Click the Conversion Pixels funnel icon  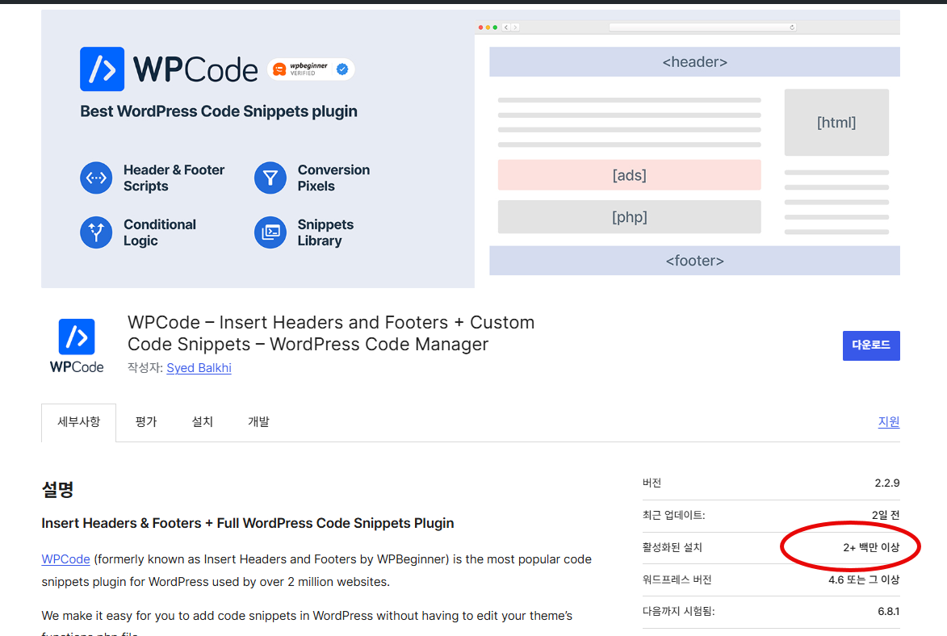click(x=270, y=178)
